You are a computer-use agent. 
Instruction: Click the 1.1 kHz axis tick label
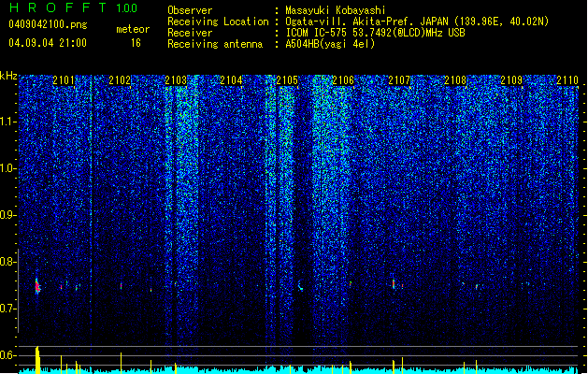(x=8, y=122)
